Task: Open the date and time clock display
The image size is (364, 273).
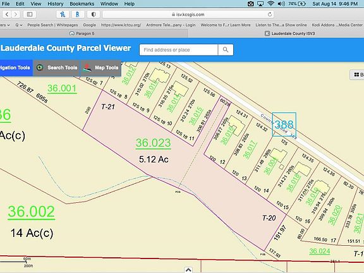Action: pos(335,4)
